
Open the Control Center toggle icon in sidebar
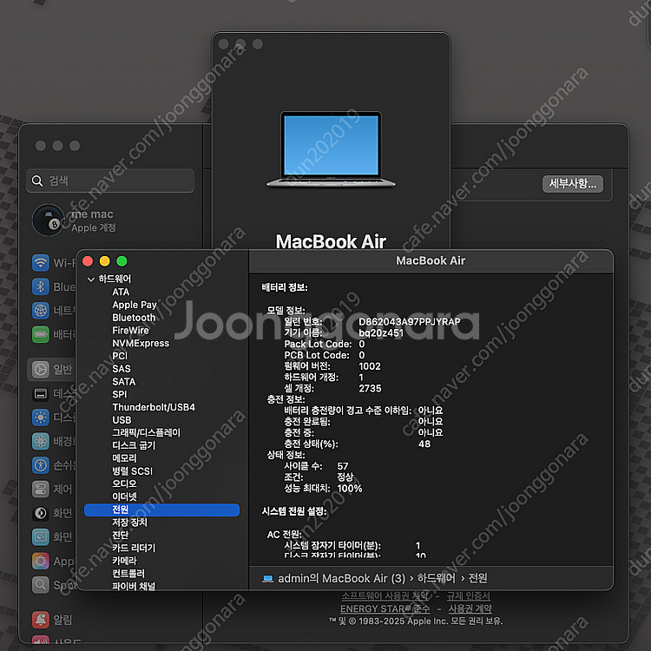[x=40, y=489]
